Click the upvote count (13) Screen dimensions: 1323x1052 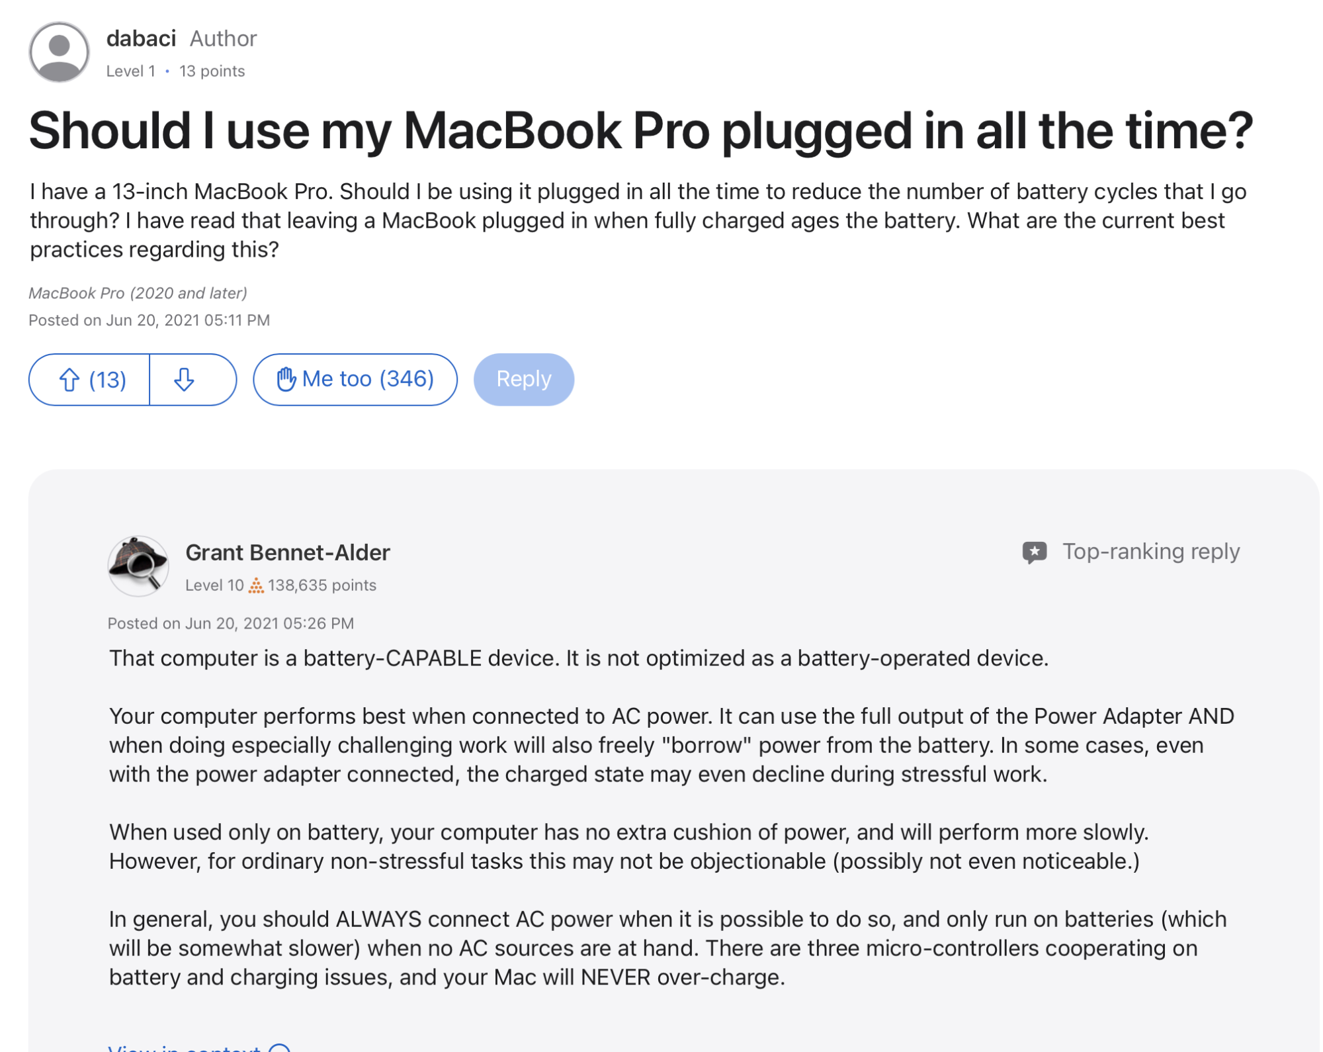pos(107,380)
